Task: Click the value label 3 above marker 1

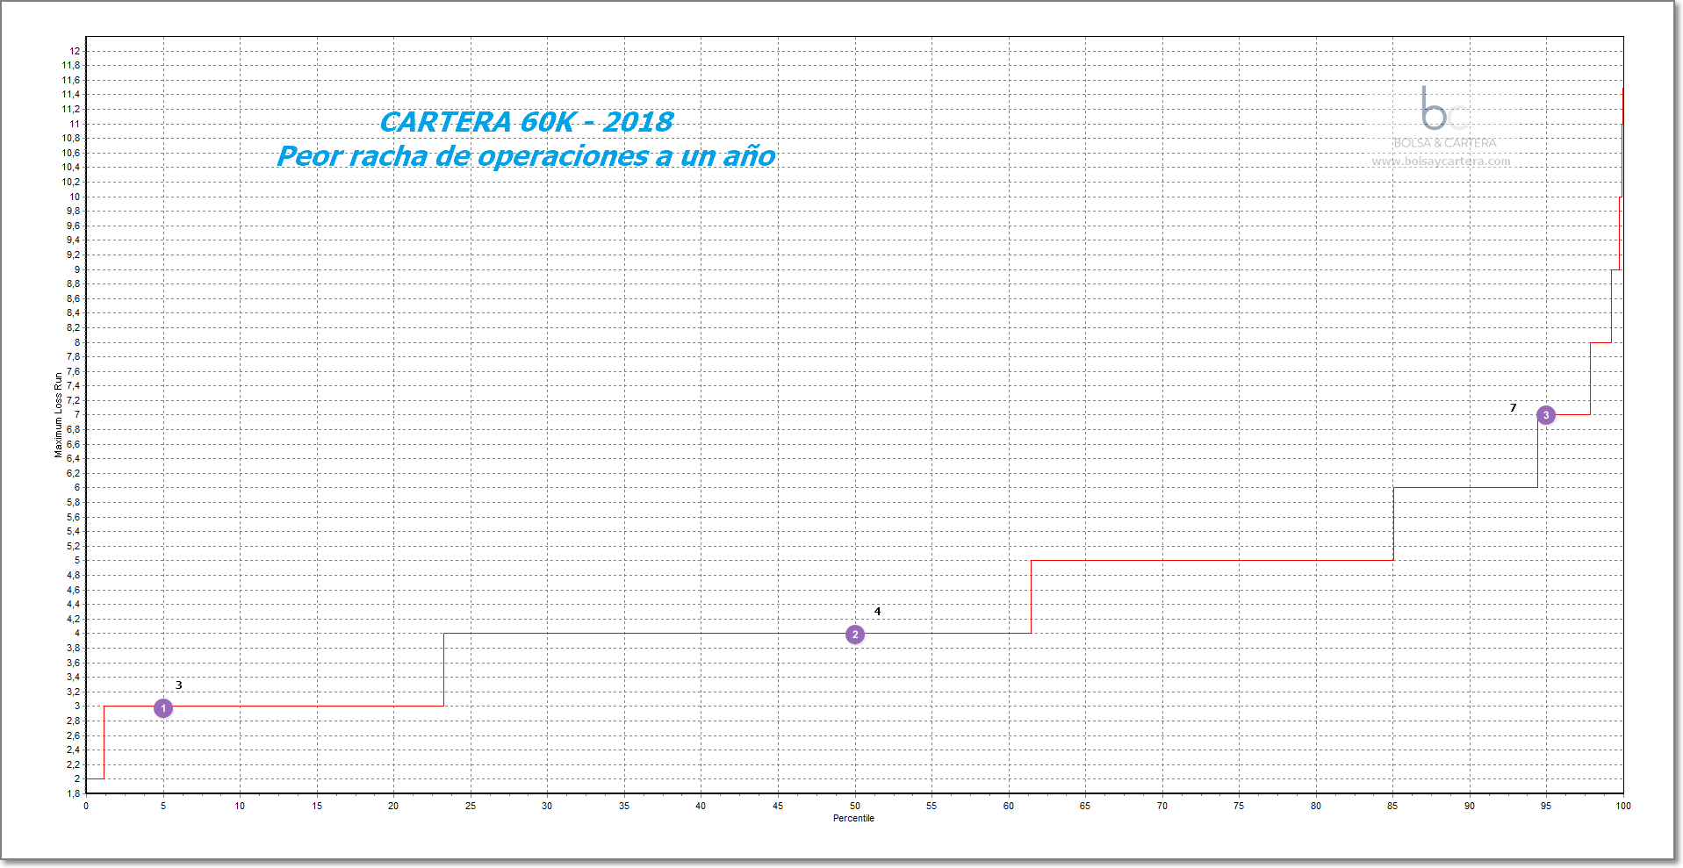Action: pyautogui.click(x=179, y=685)
